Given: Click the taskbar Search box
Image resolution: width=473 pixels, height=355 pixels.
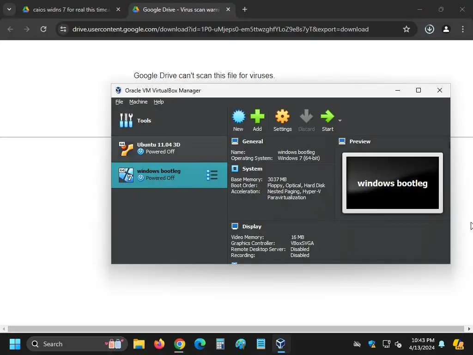Looking at the screenshot, I should 77,344.
